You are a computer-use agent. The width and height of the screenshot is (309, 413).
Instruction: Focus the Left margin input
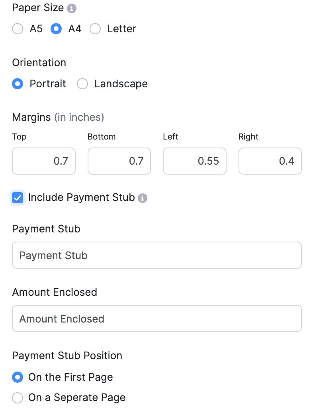(x=195, y=161)
